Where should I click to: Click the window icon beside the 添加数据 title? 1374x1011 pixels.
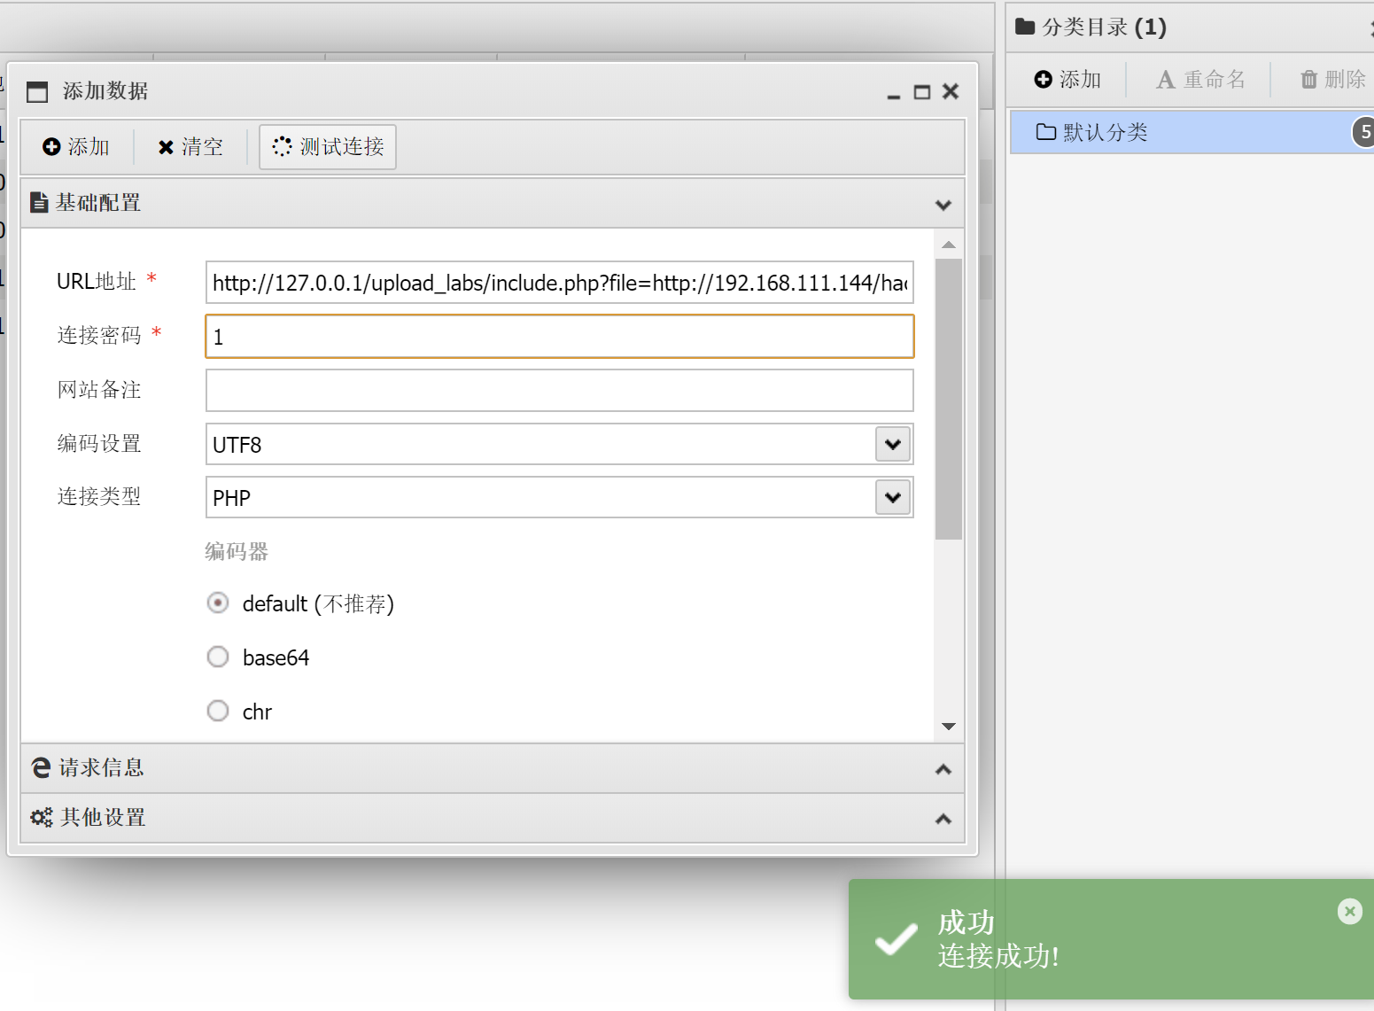37,92
